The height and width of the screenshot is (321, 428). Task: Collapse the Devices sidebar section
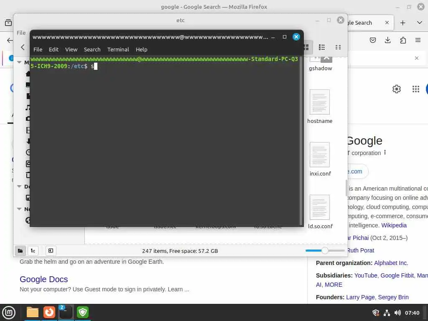click(x=19, y=186)
